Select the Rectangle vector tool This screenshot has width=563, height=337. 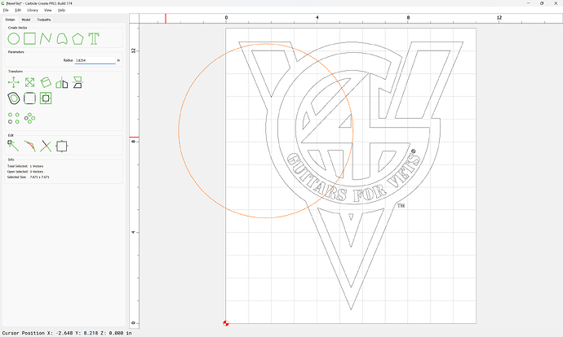point(29,38)
